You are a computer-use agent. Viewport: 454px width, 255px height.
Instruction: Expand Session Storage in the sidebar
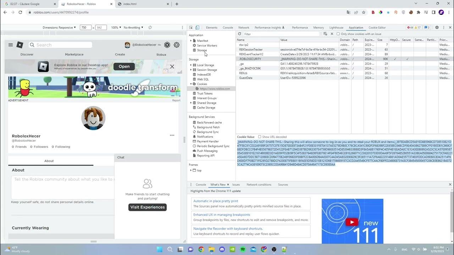coord(191,70)
